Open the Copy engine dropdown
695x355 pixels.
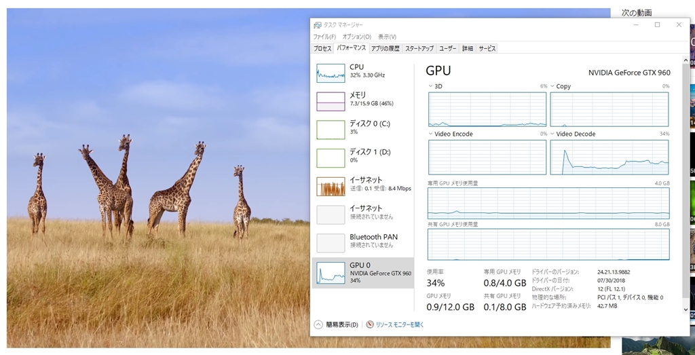tap(552, 86)
